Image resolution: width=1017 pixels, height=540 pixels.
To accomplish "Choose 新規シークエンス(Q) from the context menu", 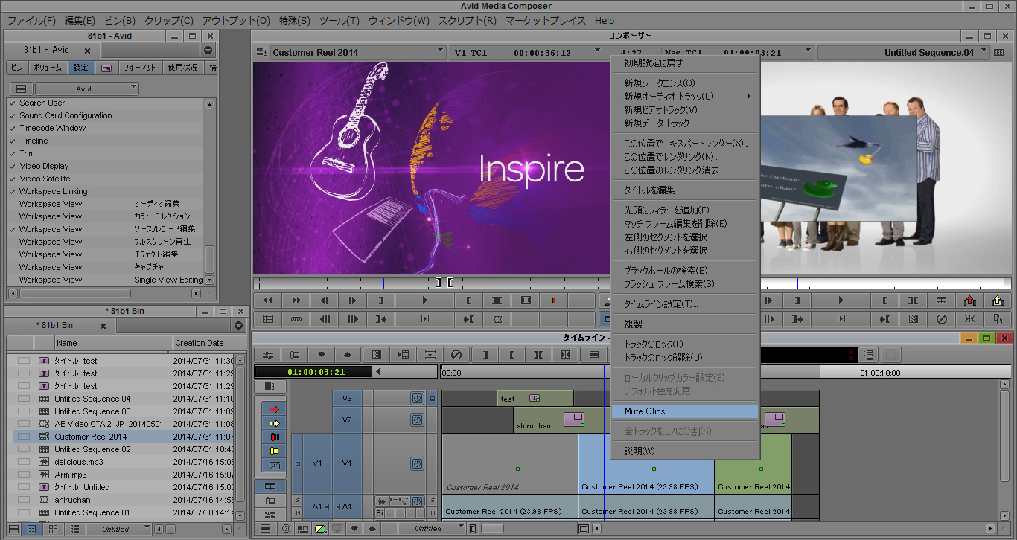I will (685, 83).
